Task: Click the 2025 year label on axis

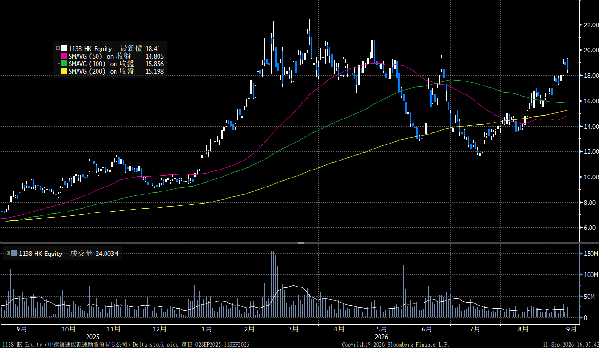Action: tap(92, 337)
